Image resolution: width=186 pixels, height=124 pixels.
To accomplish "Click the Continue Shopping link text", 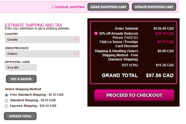I will (69, 7).
